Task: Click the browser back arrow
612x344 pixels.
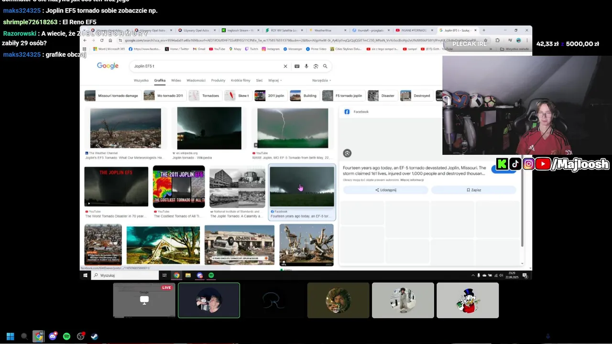Action: coord(85,41)
